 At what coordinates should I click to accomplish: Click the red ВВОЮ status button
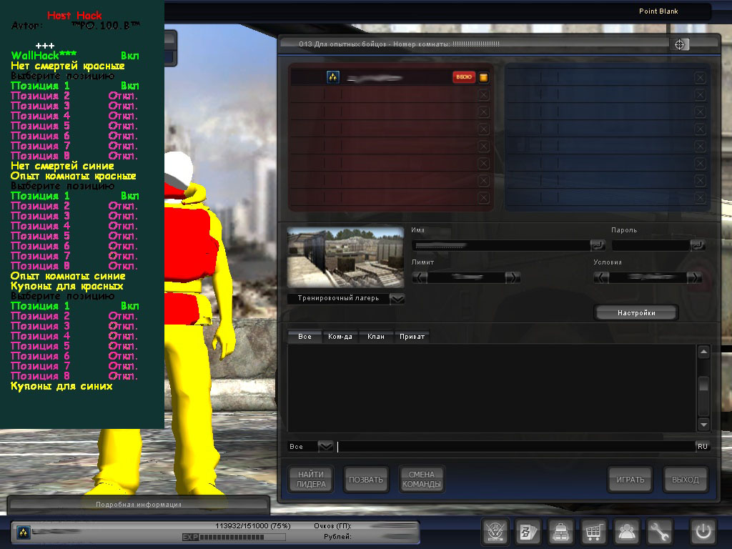[464, 77]
